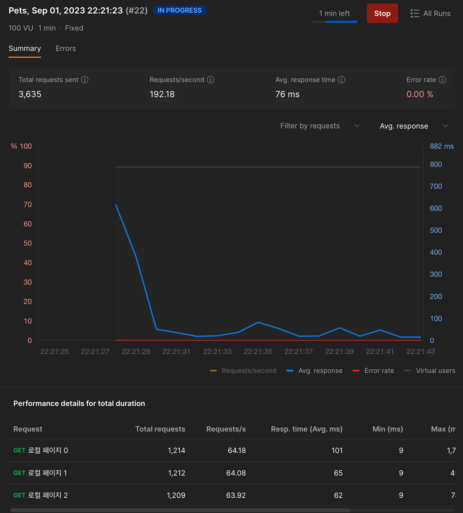Screen dimensions: 463x513
Task: Click the Min (ms) column header
Action: pyautogui.click(x=388, y=429)
